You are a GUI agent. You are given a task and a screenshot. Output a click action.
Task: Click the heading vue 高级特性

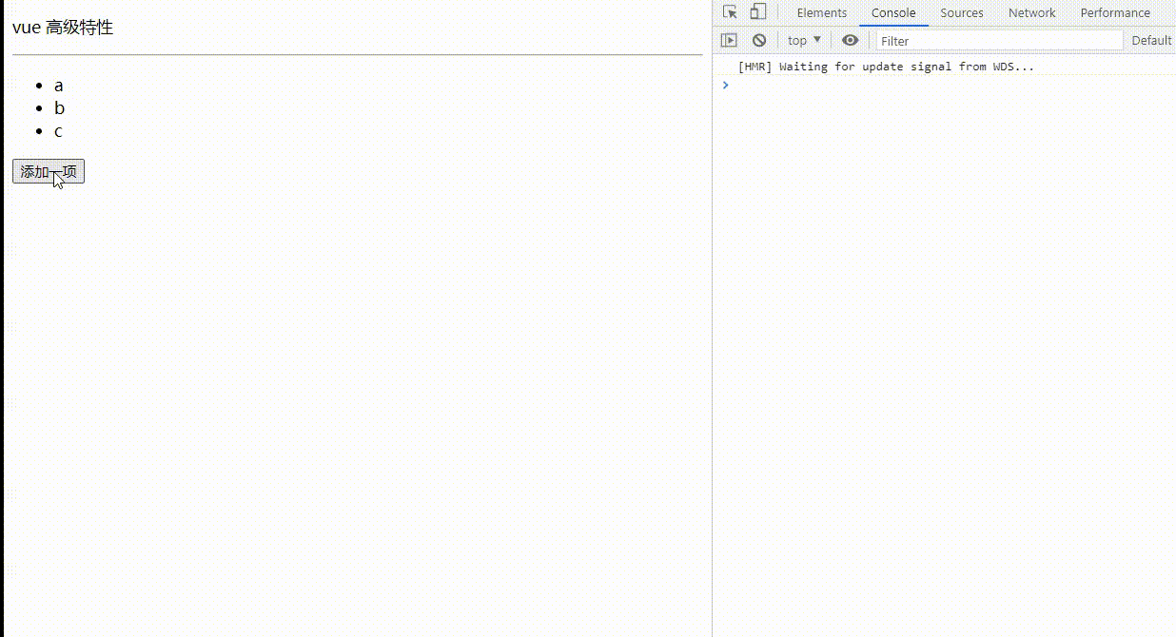tap(63, 28)
